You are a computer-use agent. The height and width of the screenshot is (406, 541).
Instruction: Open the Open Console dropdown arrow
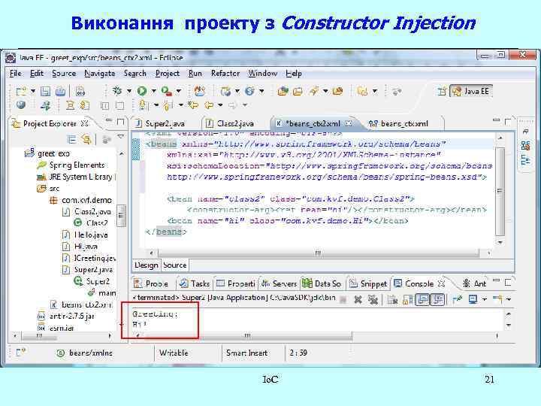tap(509, 300)
